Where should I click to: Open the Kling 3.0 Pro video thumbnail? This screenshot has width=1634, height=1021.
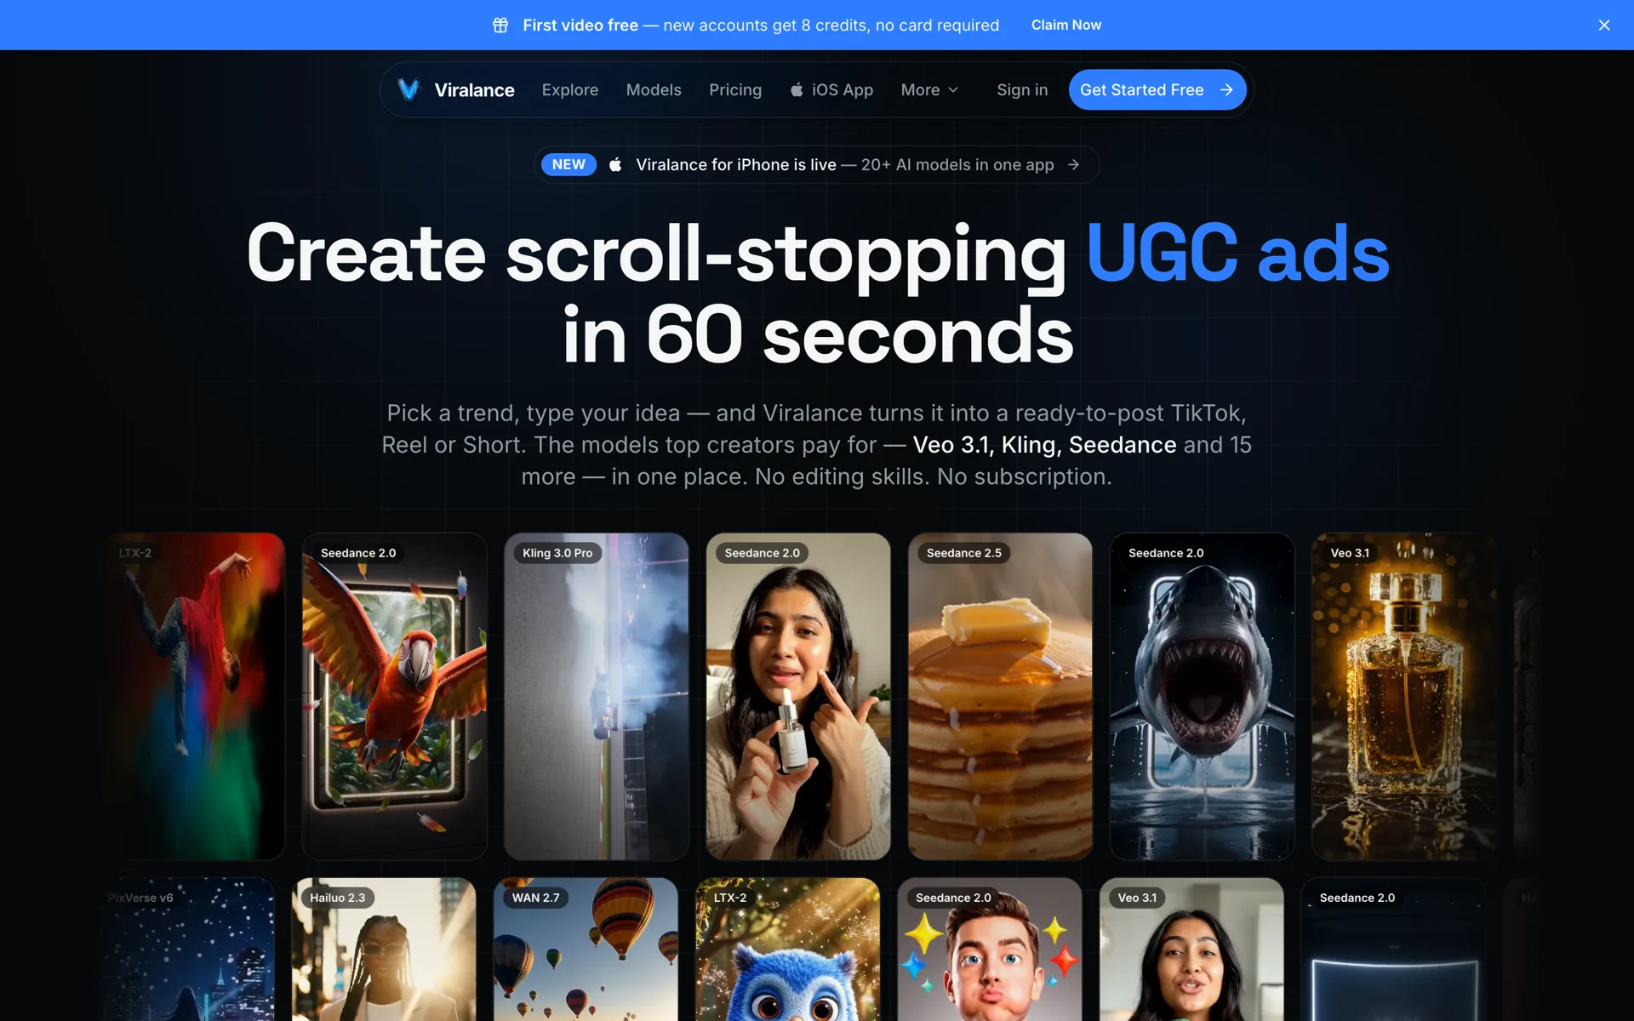tap(597, 696)
